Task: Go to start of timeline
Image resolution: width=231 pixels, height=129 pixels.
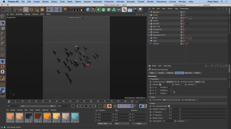Action: point(73,106)
